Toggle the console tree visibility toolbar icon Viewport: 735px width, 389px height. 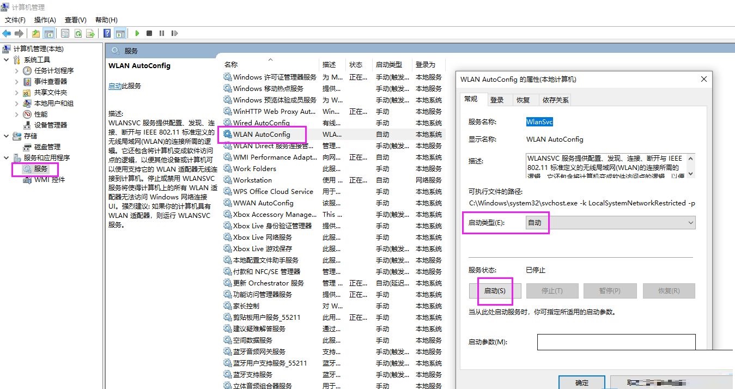point(49,33)
